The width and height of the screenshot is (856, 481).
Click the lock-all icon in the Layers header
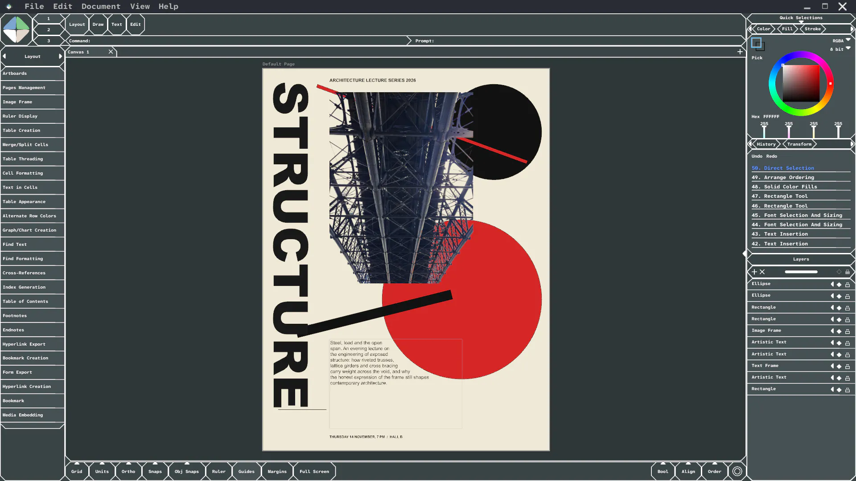pyautogui.click(x=848, y=272)
